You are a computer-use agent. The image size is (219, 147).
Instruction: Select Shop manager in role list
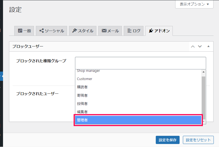coord(138,71)
